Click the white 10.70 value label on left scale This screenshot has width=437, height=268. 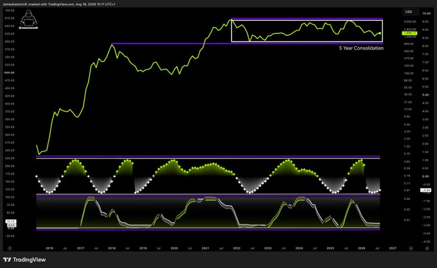click(x=11, y=222)
